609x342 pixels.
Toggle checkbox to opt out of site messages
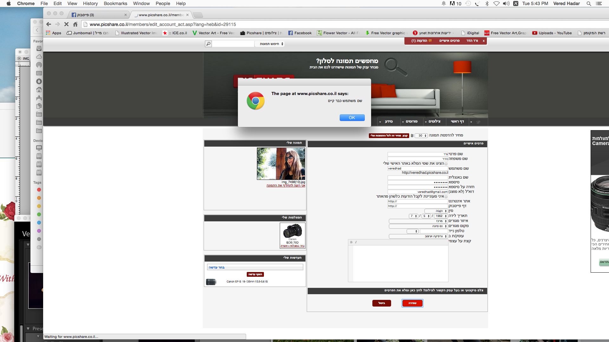click(x=446, y=197)
